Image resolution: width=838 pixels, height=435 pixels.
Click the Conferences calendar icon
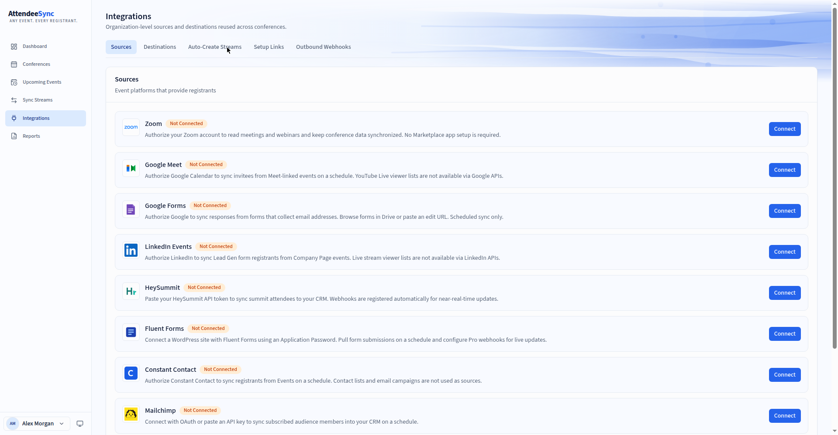click(x=14, y=65)
